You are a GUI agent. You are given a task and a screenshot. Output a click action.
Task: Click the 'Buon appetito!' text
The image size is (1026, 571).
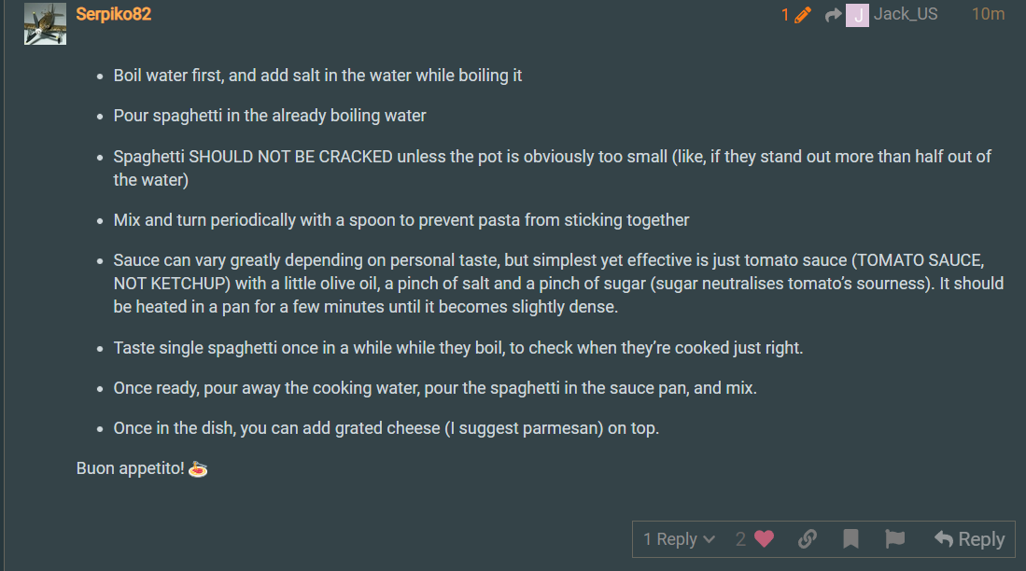click(130, 468)
